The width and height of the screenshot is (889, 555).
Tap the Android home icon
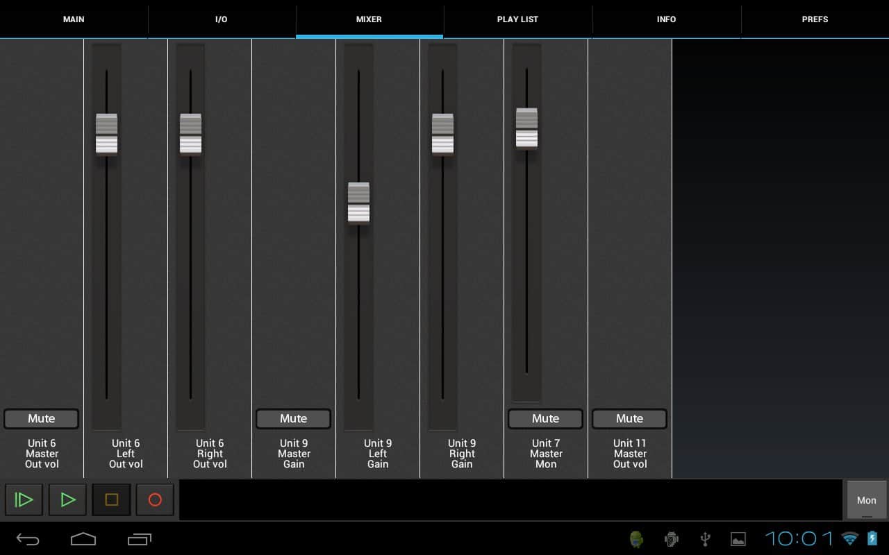pyautogui.click(x=83, y=539)
